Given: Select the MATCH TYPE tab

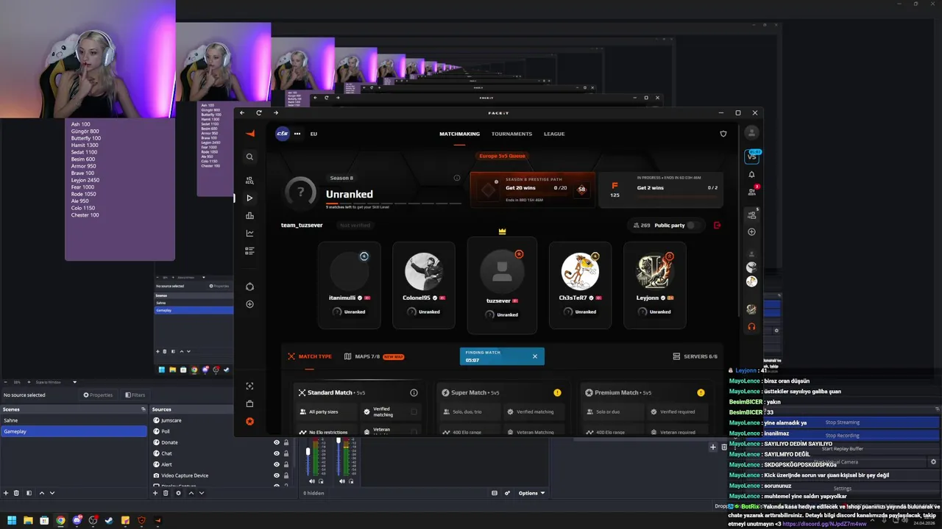Looking at the screenshot, I should point(310,356).
